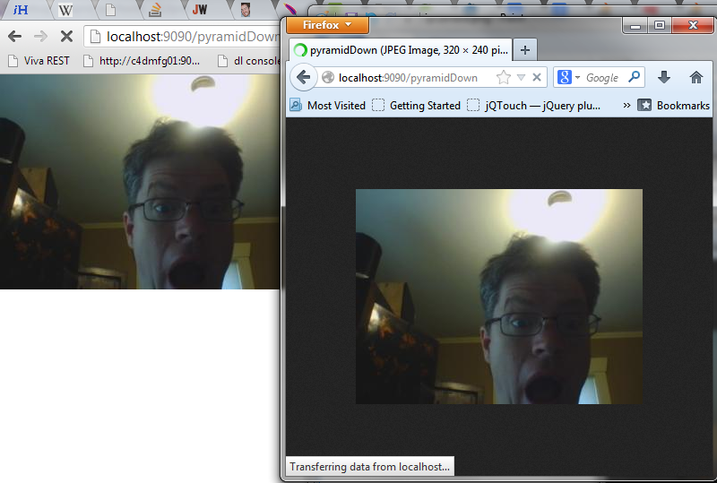The height and width of the screenshot is (483, 717).
Task: Go back in Chrome browser
Action: click(x=14, y=37)
